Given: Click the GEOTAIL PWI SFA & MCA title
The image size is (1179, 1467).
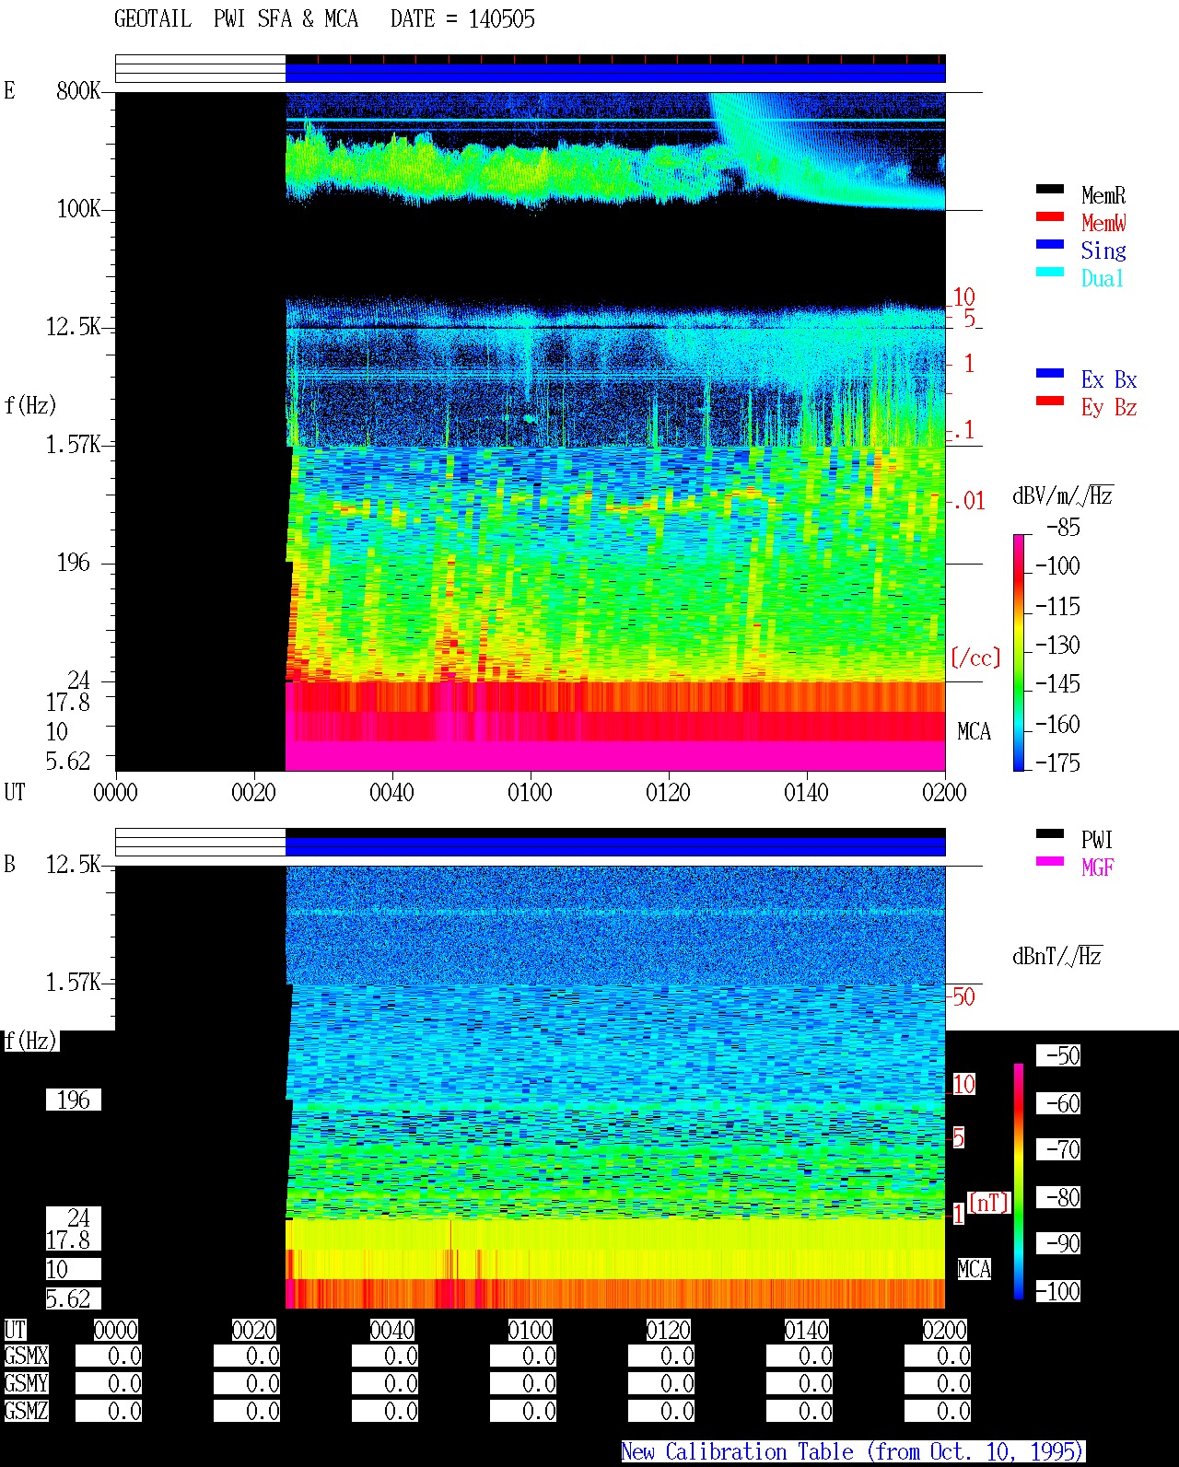Looking at the screenshot, I should tap(236, 19).
